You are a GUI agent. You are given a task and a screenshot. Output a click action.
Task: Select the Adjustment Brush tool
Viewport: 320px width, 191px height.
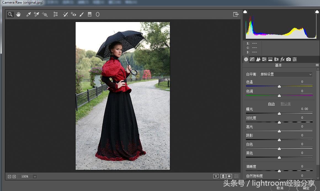point(81,14)
